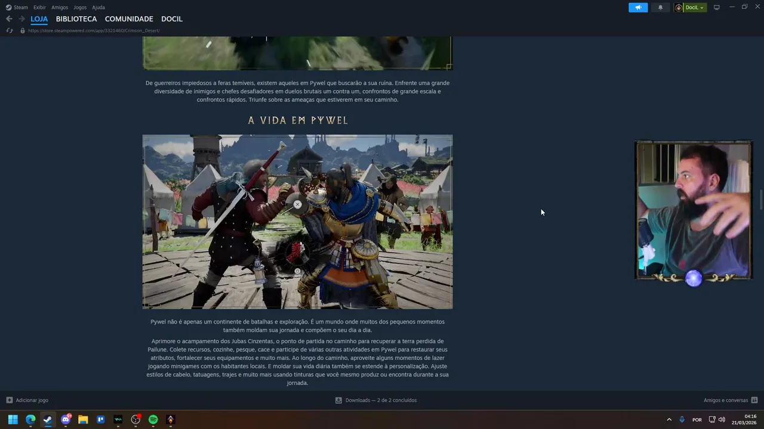Click the combat screenshot under A Vida em Pywel
The width and height of the screenshot is (764, 429).
tap(297, 222)
